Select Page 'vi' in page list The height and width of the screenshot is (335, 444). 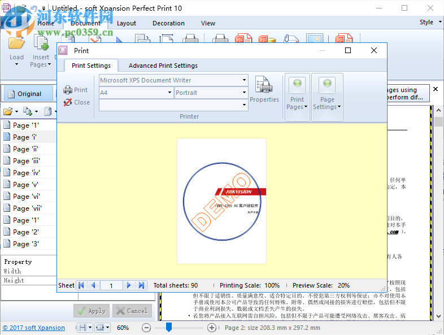pos(29,197)
